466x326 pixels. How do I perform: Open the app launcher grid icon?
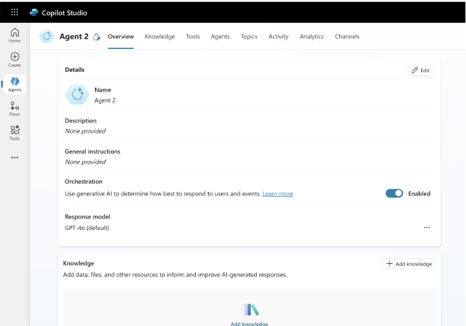(x=14, y=12)
